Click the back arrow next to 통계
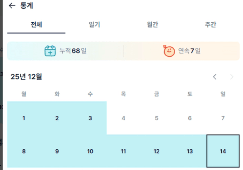Screen dimensions: 243x170 coord(12,6)
